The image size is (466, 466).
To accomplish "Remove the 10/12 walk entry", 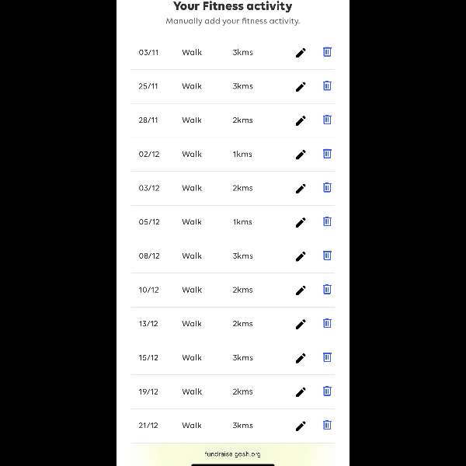I will click(327, 289).
